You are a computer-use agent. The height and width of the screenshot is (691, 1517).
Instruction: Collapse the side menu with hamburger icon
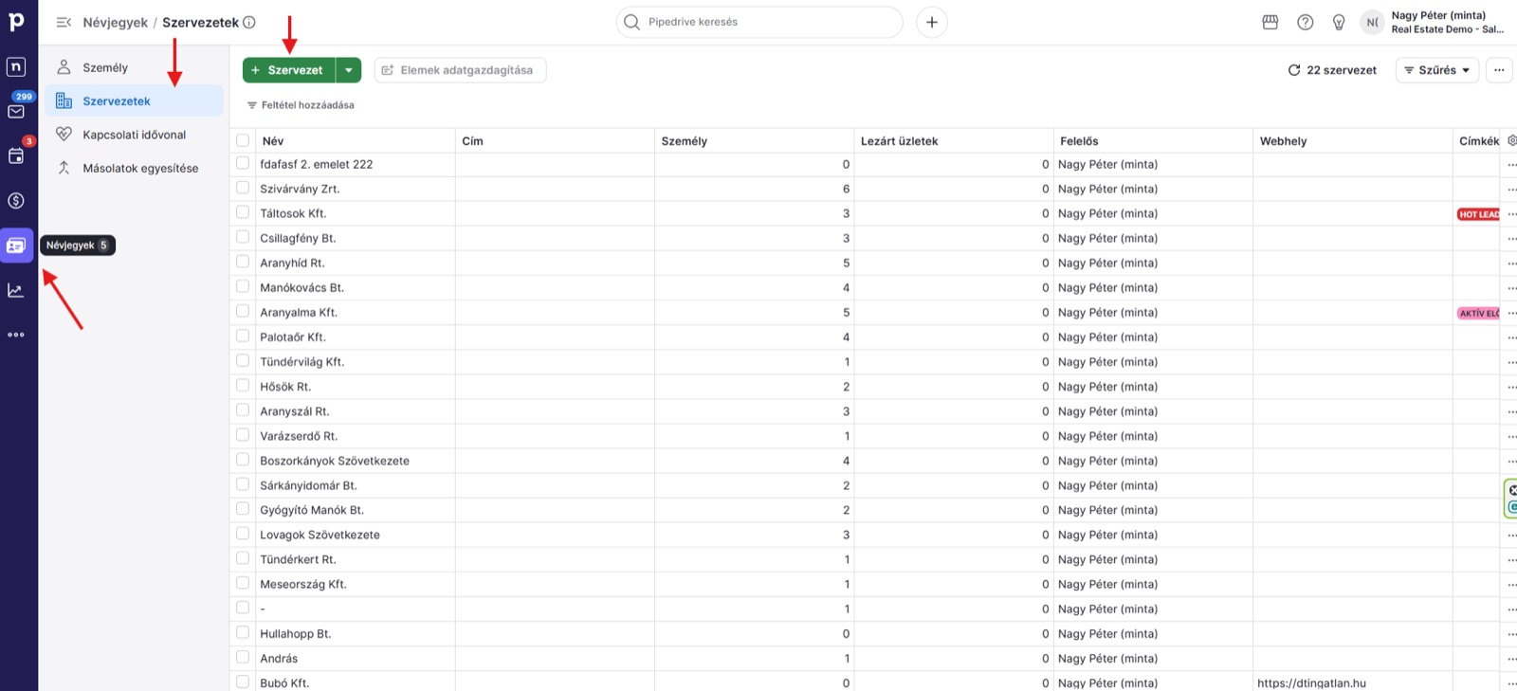tap(64, 22)
